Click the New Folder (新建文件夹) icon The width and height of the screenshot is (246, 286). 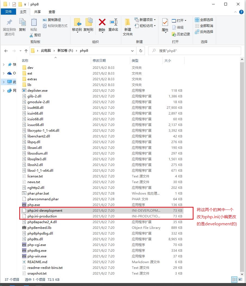(127, 22)
